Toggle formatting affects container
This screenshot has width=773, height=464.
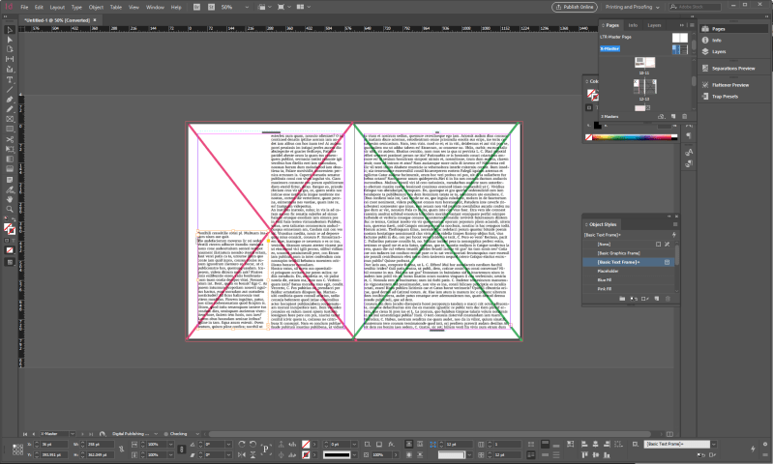click(x=7, y=240)
